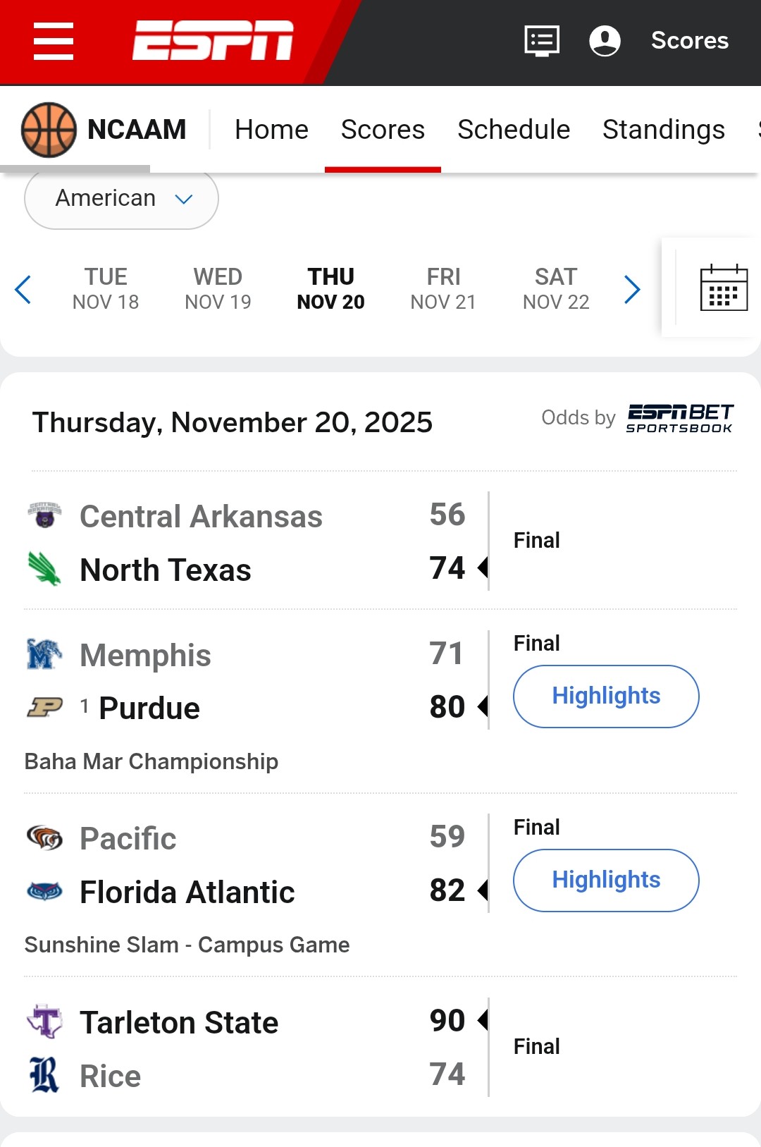Open the Home tab
The width and height of the screenshot is (761, 1147).
pyautogui.click(x=271, y=130)
